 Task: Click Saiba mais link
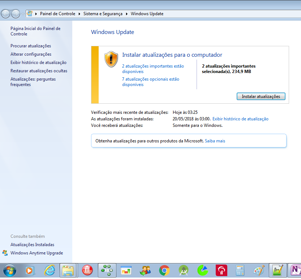click(x=215, y=141)
